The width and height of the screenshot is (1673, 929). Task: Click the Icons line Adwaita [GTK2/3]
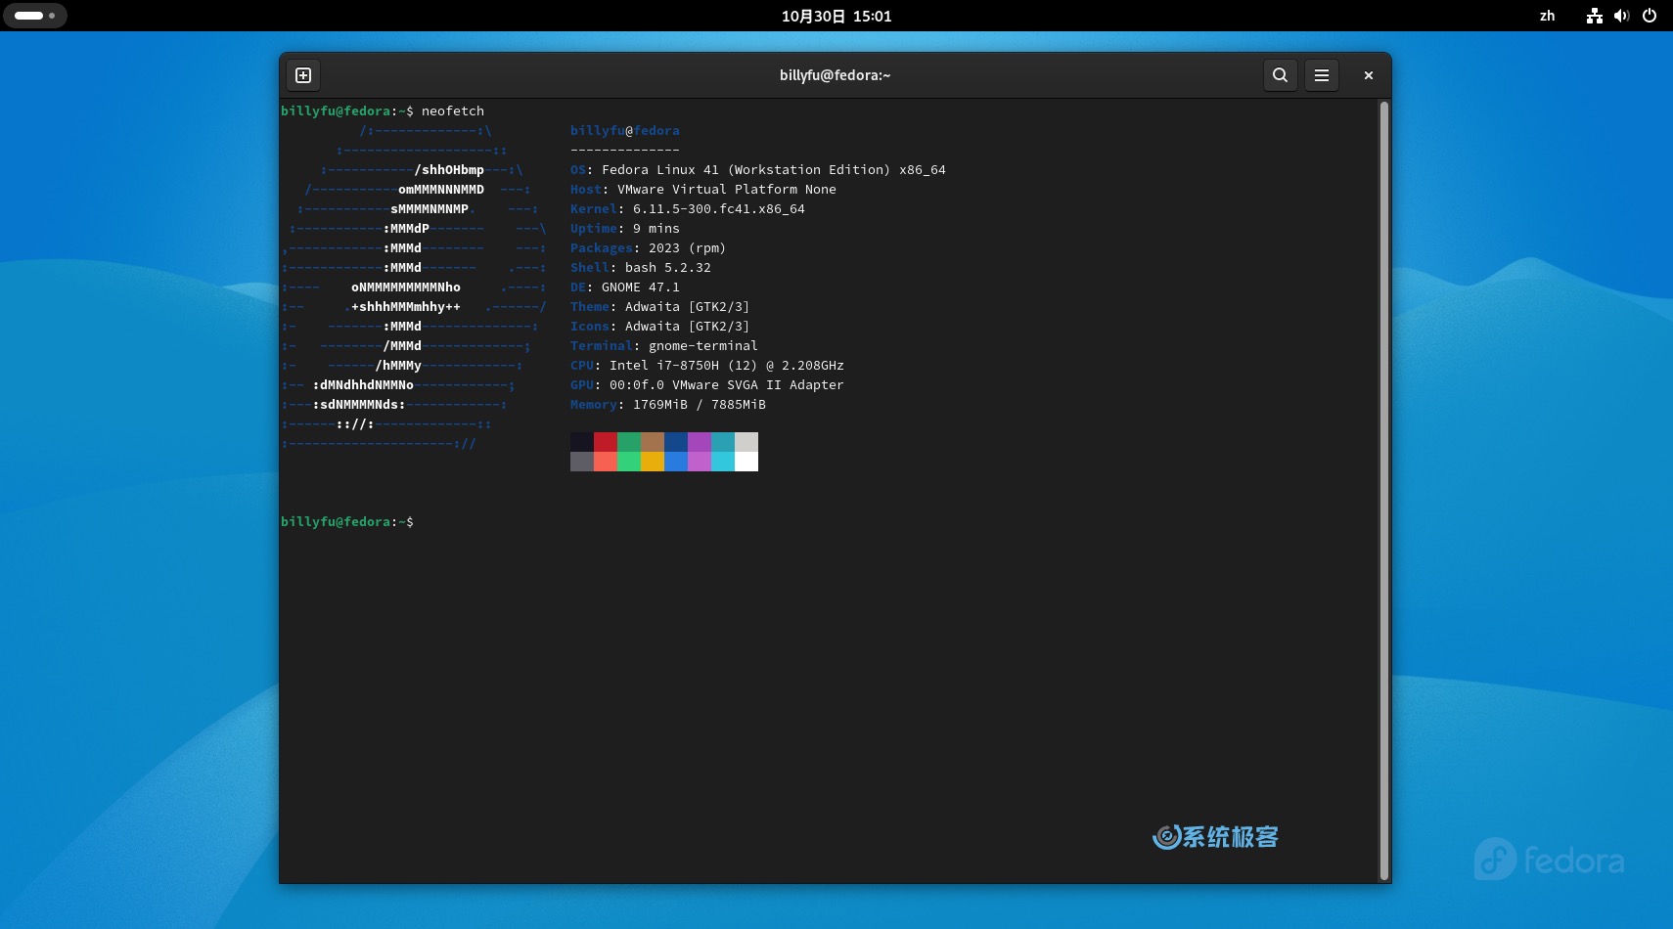pyautogui.click(x=660, y=327)
